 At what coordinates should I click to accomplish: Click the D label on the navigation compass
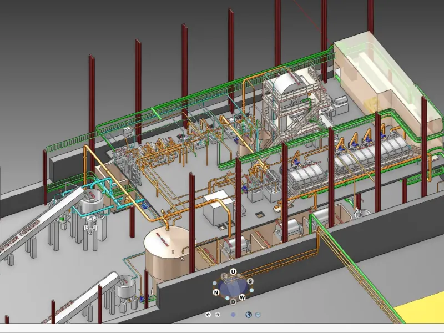pyautogui.click(x=233, y=302)
